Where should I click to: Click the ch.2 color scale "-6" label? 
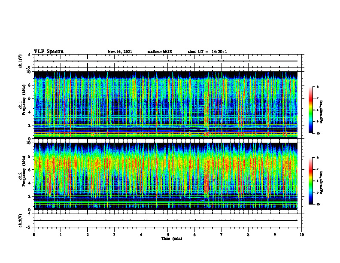pyautogui.click(x=317, y=158)
